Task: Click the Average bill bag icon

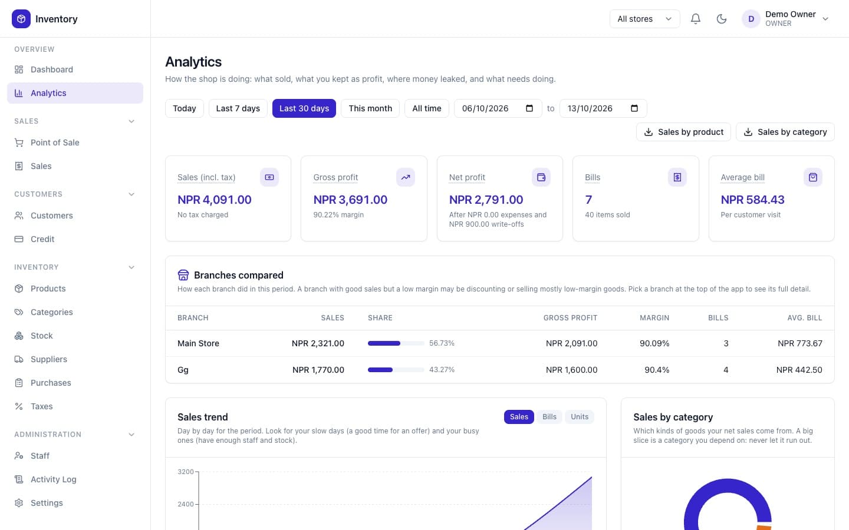Action: [813, 177]
